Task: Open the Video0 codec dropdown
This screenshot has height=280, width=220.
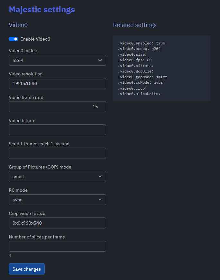Action: pyautogui.click(x=57, y=60)
